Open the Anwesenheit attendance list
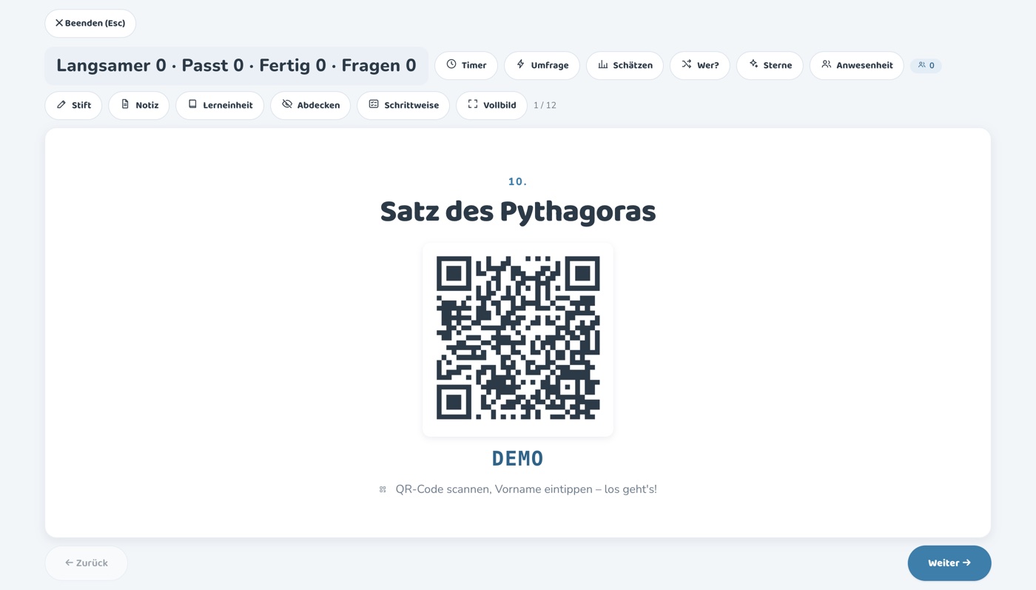 [x=856, y=65]
